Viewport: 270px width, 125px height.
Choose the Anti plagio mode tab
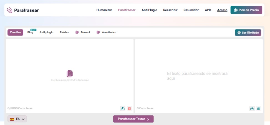tap(46, 32)
